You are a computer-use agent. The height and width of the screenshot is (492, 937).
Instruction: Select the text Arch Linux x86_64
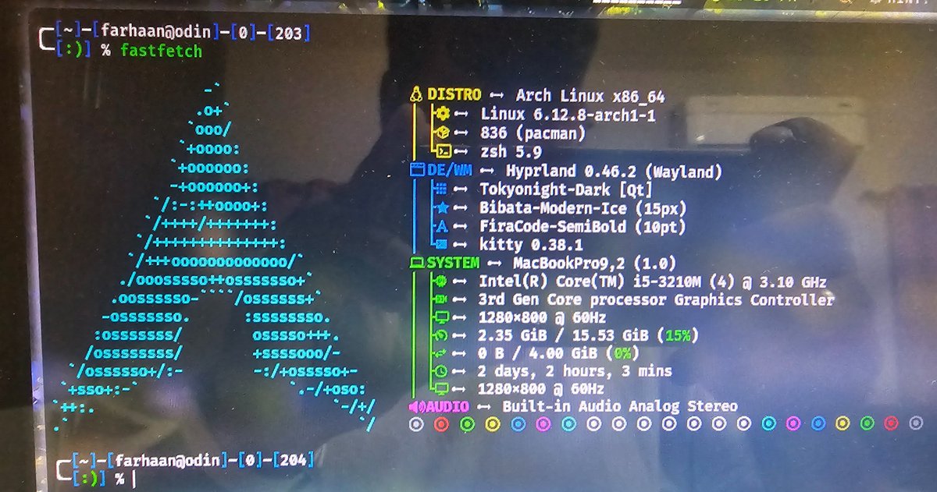click(x=590, y=97)
